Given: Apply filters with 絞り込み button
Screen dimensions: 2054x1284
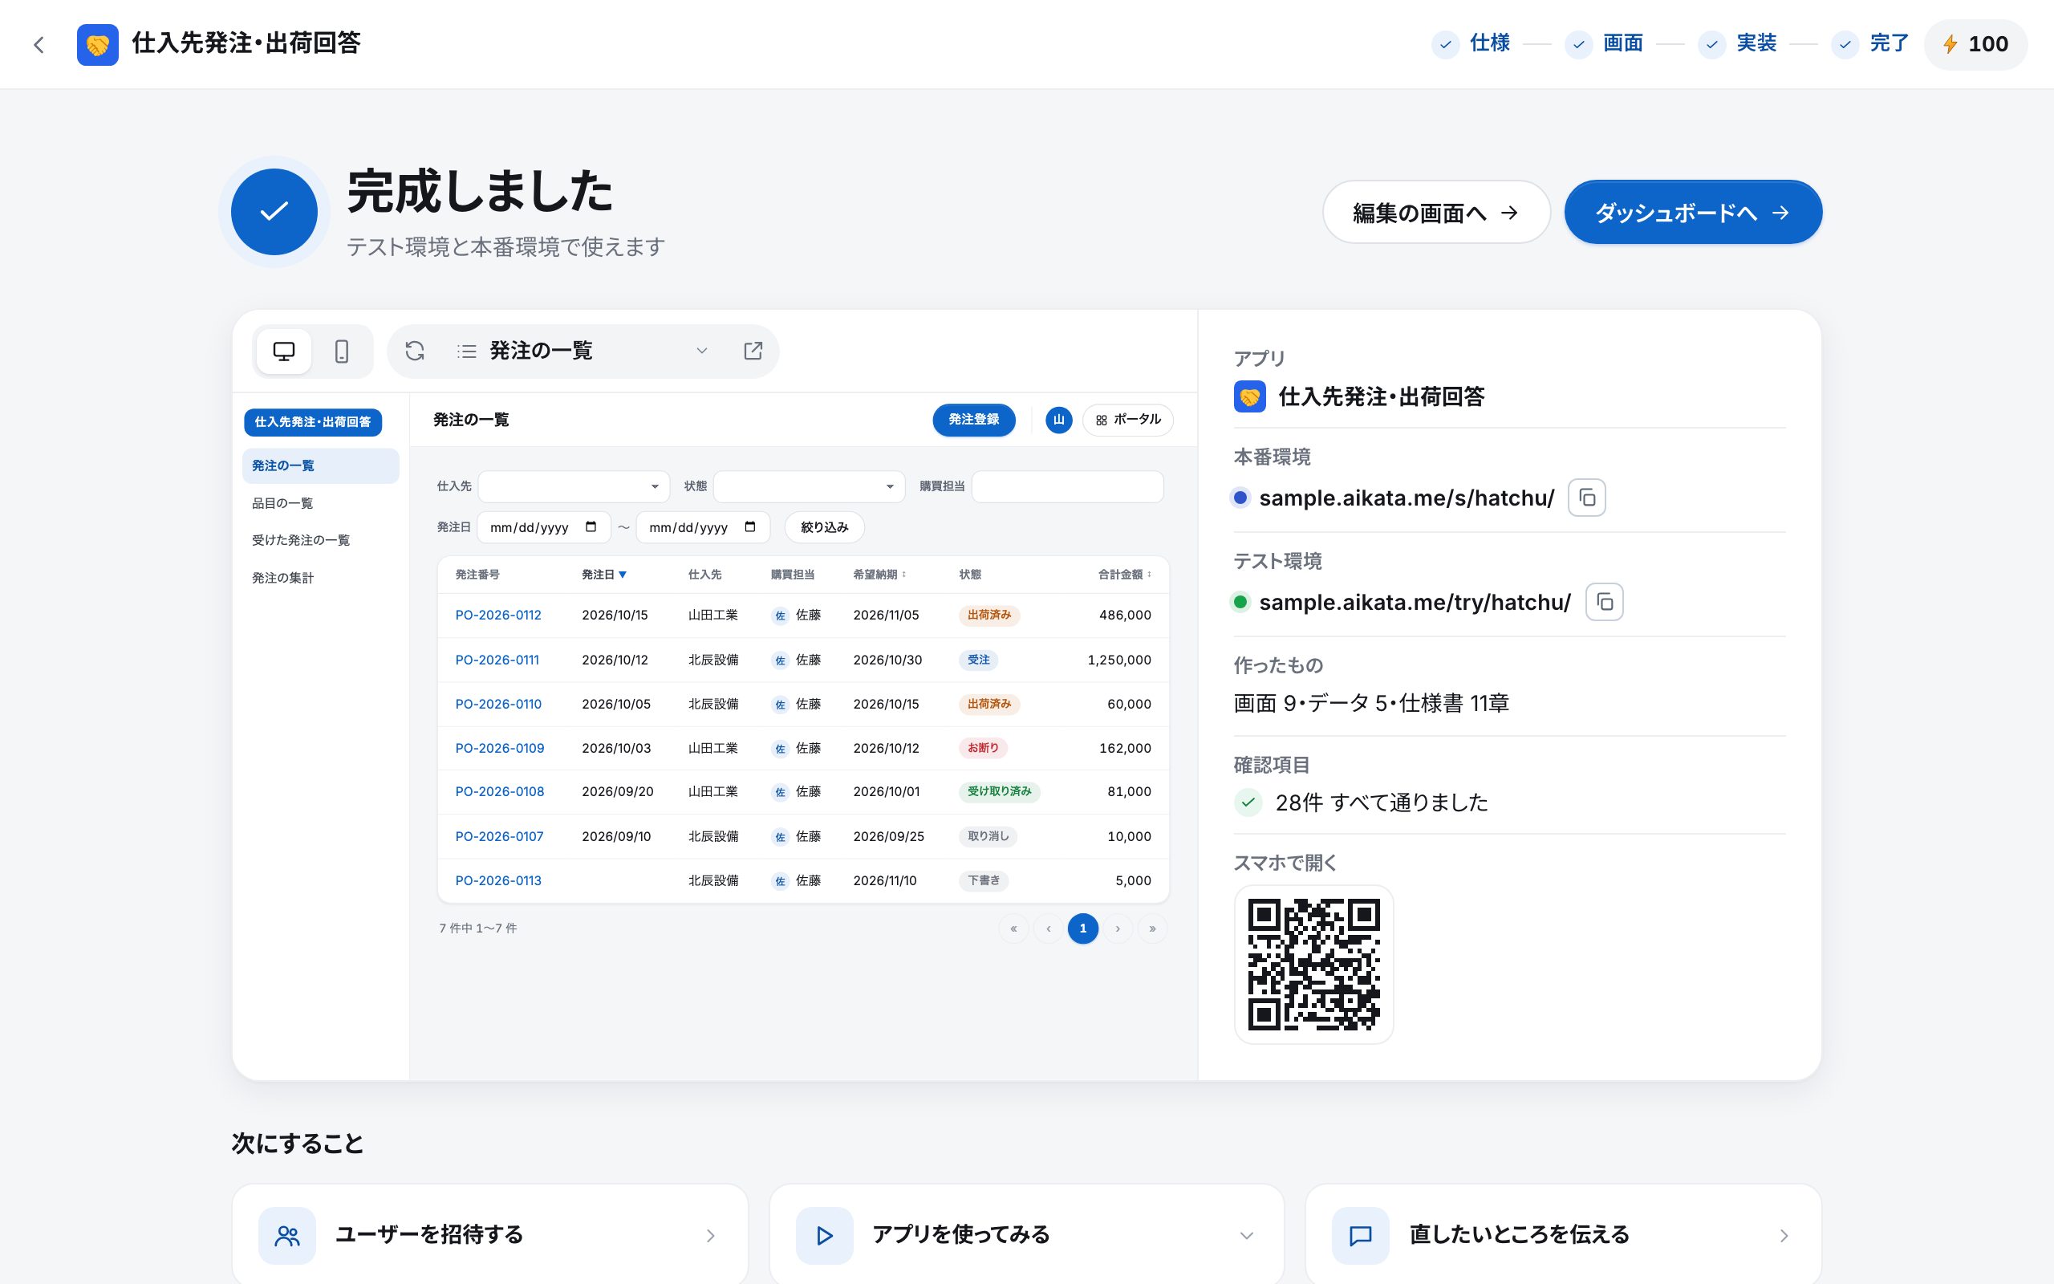Looking at the screenshot, I should coord(824,527).
